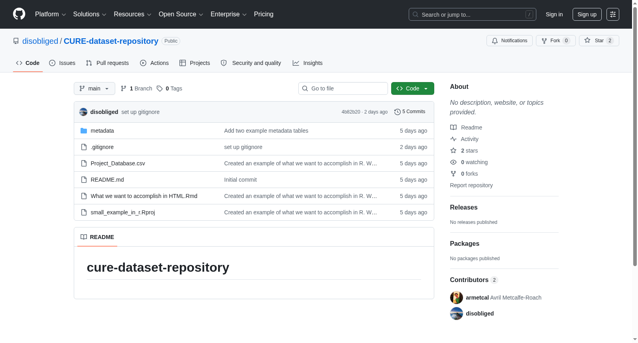Open the Contributors heading link
Viewport: 638px width, 343px height.
[x=474, y=280]
